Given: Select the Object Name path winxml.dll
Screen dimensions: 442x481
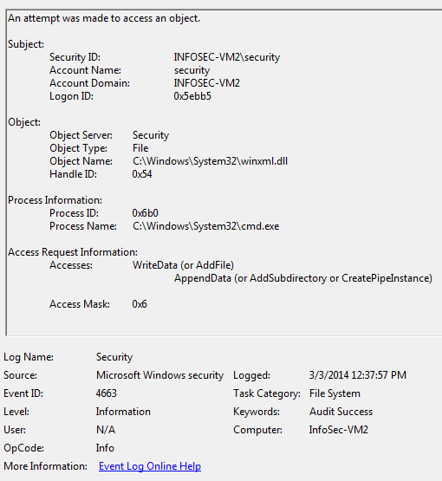Looking at the screenshot, I should coord(210,161).
